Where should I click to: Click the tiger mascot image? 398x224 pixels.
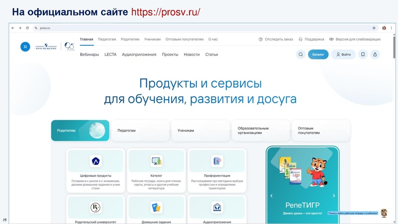click(316, 172)
